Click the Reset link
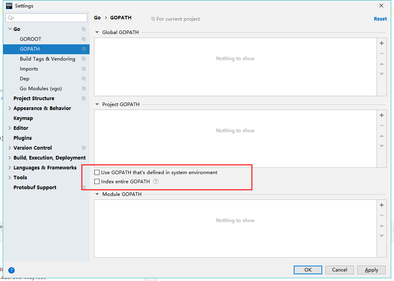The height and width of the screenshot is (281, 394). [x=380, y=19]
